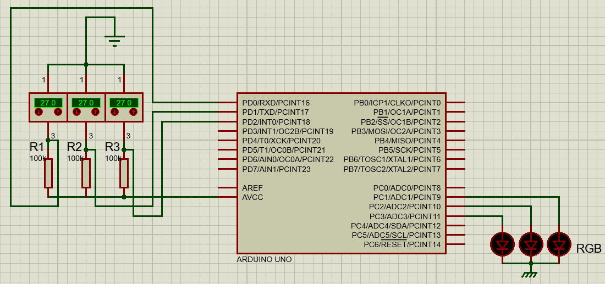Increase temperature on sensor above R3
The height and width of the screenshot is (284, 605).
point(133,112)
